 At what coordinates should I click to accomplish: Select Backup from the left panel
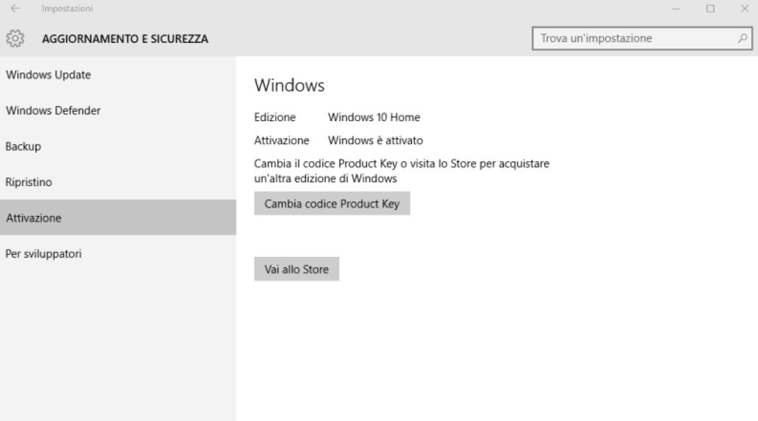click(23, 146)
